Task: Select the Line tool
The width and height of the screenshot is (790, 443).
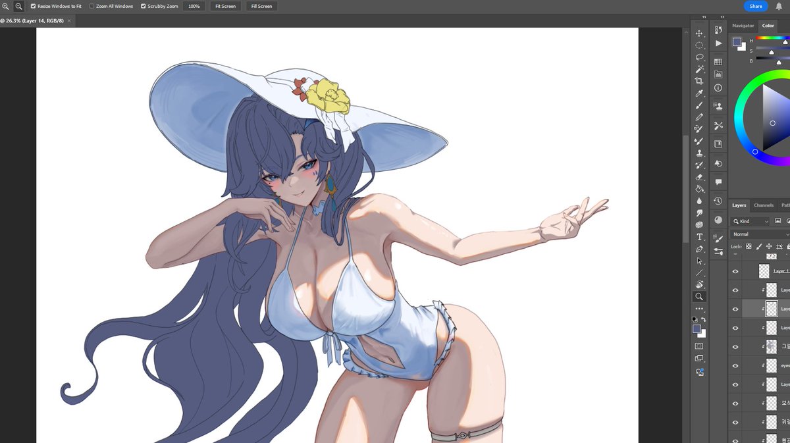Action: click(x=699, y=273)
